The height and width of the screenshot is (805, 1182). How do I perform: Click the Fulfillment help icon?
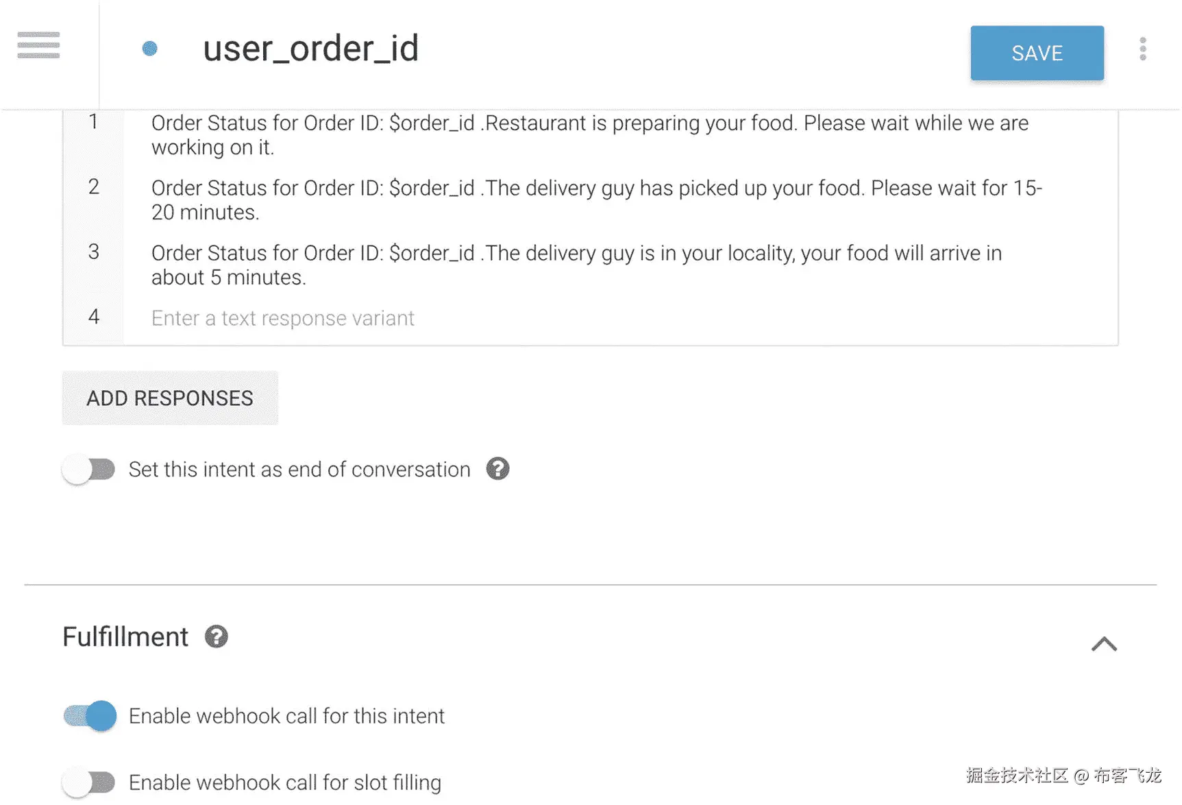[217, 637]
